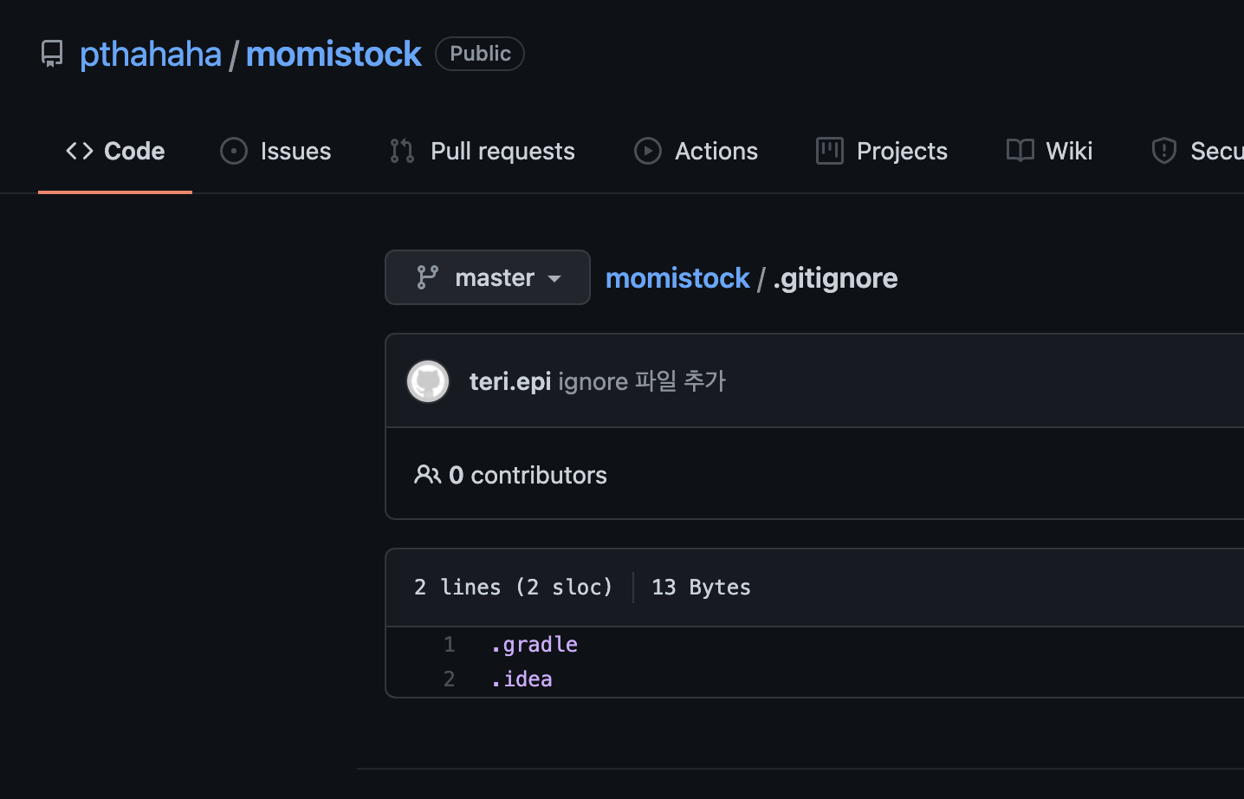Open the teri.epi author link

pyautogui.click(x=509, y=381)
